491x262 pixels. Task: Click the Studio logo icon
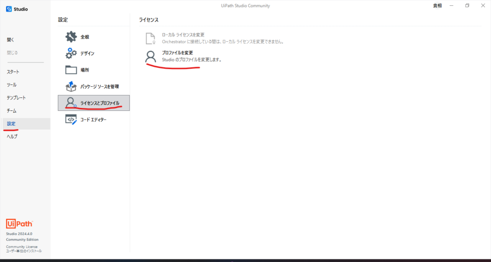pos(9,9)
